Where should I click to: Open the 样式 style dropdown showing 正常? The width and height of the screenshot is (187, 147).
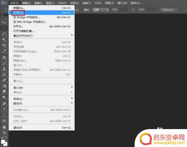pyautogui.click(x=101, y=10)
